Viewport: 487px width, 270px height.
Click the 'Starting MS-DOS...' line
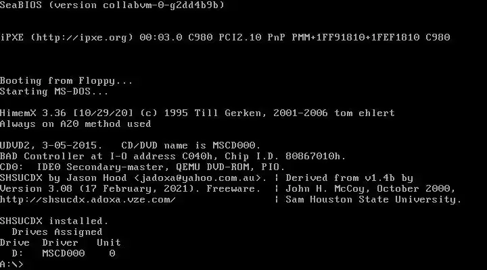pyautogui.click(x=54, y=92)
